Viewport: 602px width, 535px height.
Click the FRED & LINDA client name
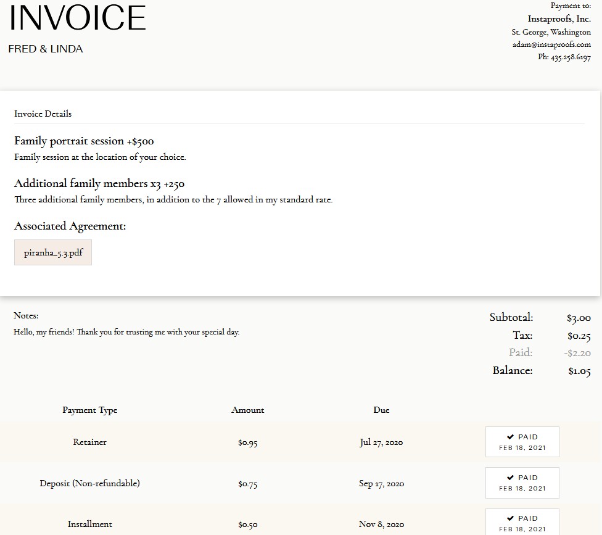45,49
